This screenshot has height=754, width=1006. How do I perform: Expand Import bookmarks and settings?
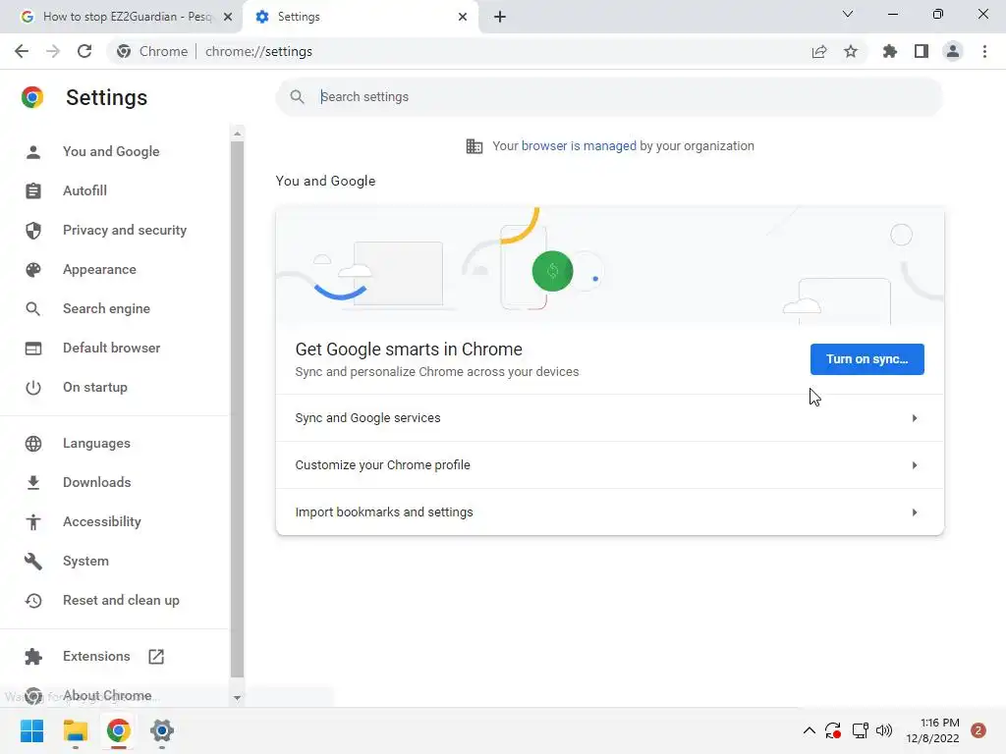pos(609,512)
